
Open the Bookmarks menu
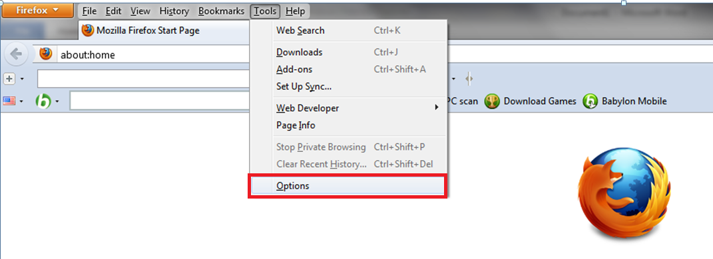(x=222, y=11)
